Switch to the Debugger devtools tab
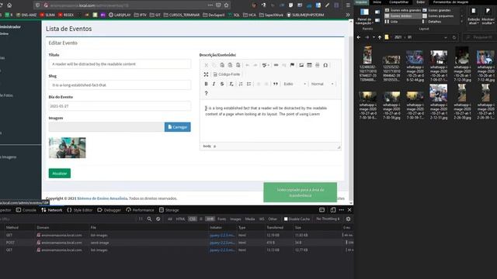The image size is (497, 279). [x=109, y=210]
